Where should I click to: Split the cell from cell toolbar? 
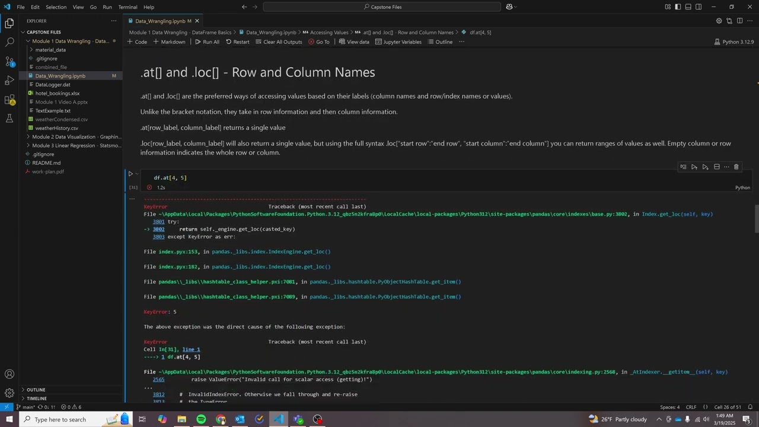[x=716, y=167]
